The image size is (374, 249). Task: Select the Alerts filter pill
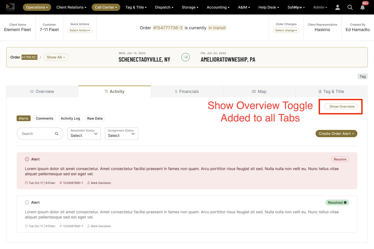tap(24, 118)
